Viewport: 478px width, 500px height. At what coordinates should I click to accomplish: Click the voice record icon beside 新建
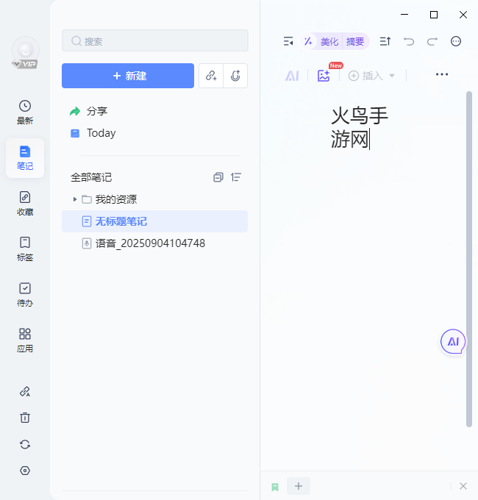pyautogui.click(x=235, y=76)
